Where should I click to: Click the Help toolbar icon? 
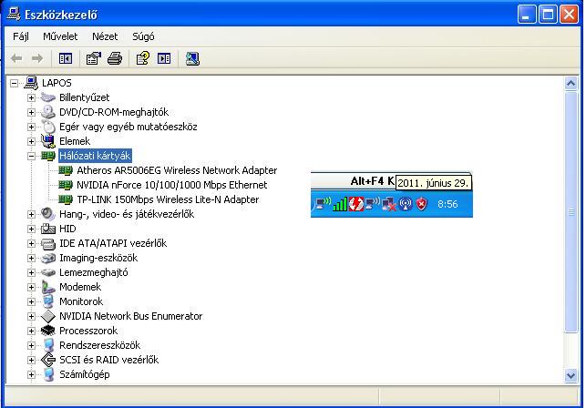point(143,58)
